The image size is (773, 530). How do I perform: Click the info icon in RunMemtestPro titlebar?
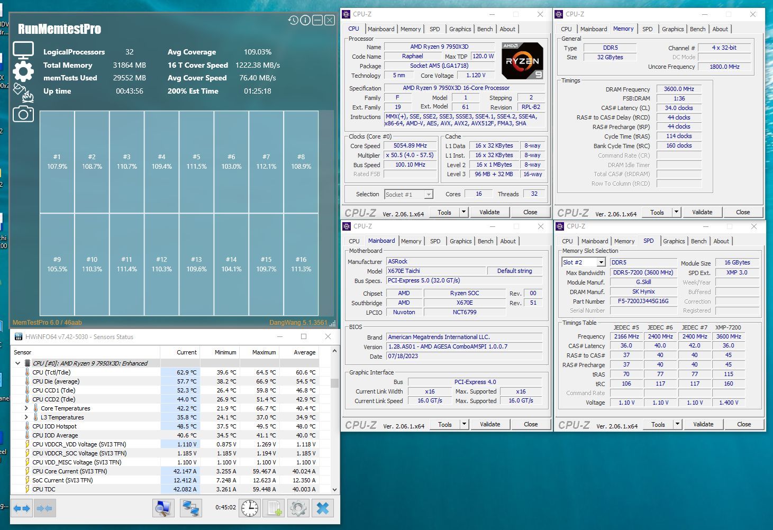pos(305,20)
